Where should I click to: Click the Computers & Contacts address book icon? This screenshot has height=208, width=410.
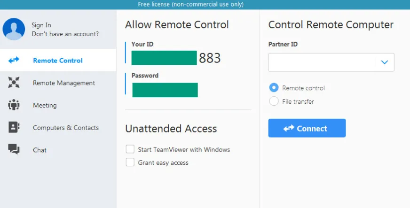14,127
